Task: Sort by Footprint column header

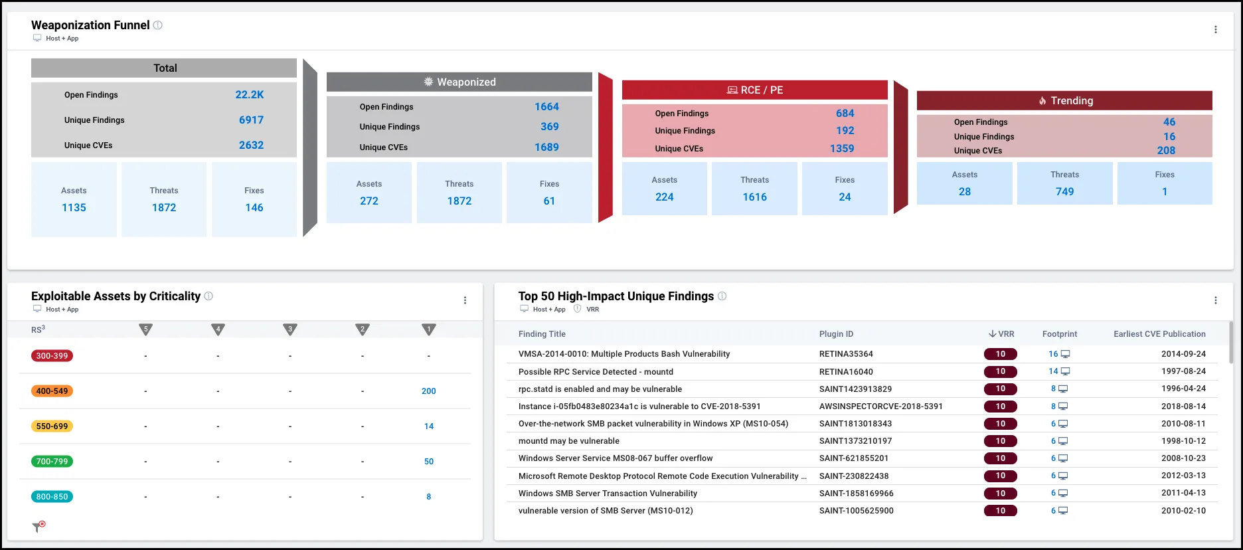Action: coord(1060,334)
